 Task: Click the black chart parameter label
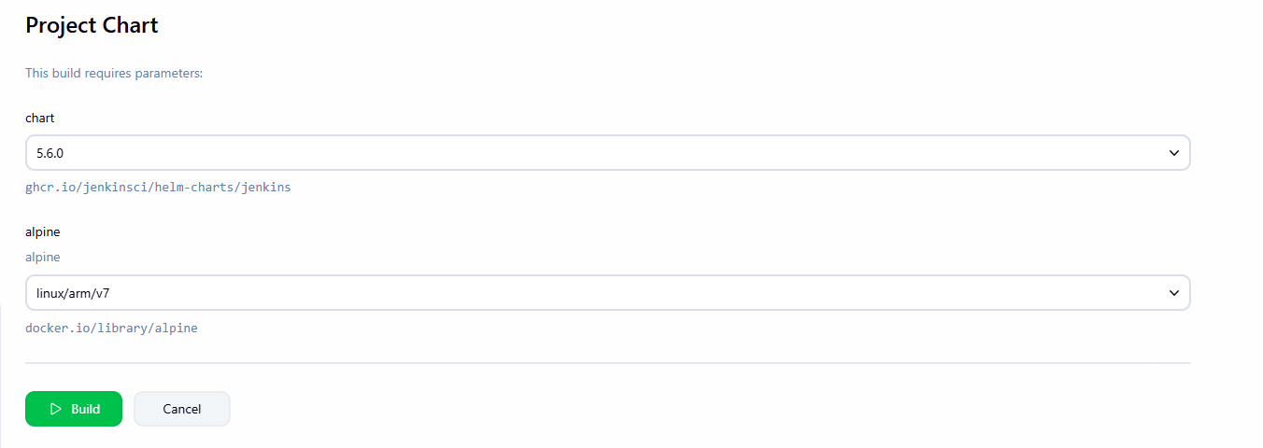[x=40, y=119]
